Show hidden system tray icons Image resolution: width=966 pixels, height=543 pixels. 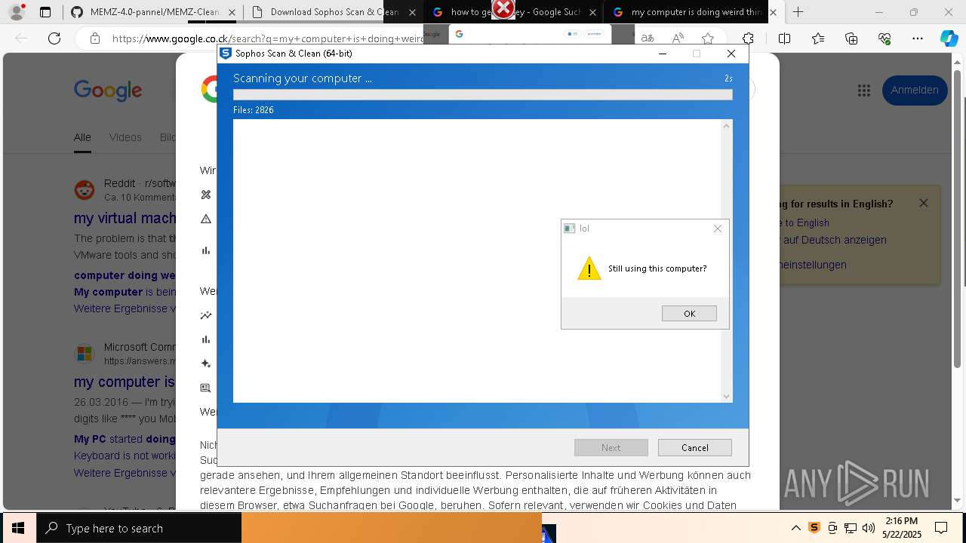795,528
